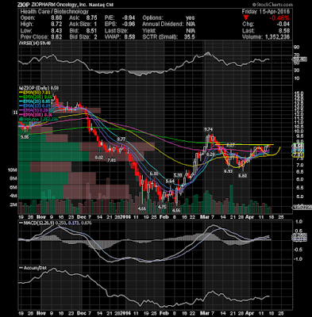Click the 5.64 price annotation
This screenshot has width=312, height=317.
170,181
